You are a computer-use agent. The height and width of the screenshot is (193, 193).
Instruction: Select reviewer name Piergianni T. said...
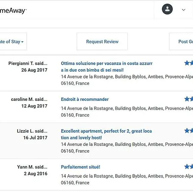(28, 63)
